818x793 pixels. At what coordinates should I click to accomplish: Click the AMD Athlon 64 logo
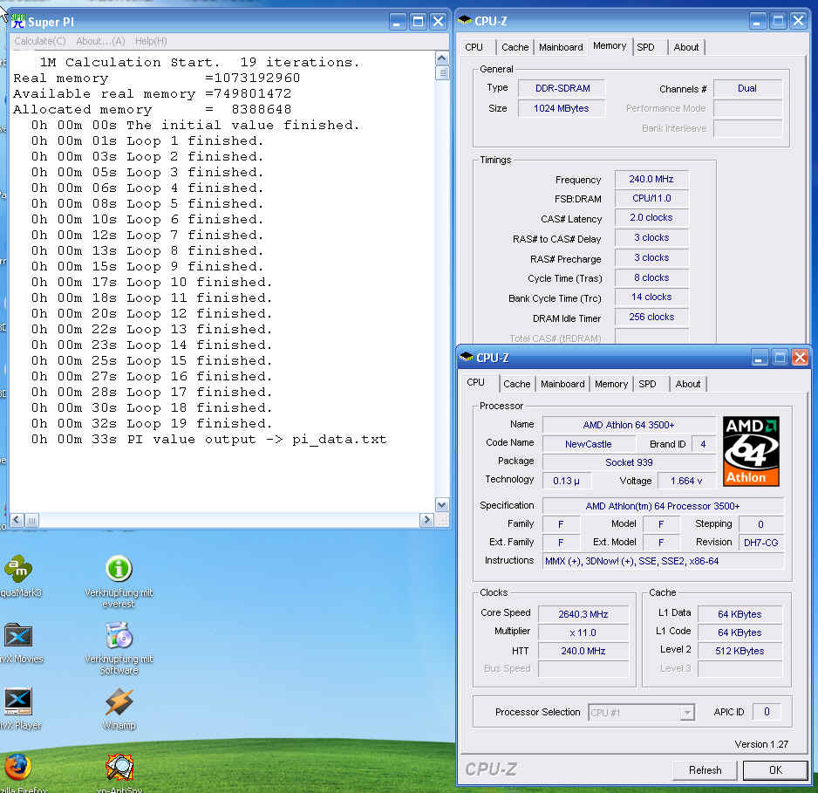point(751,451)
